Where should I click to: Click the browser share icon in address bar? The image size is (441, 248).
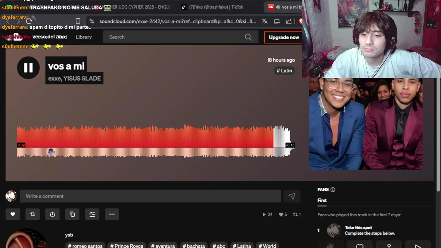289,21
